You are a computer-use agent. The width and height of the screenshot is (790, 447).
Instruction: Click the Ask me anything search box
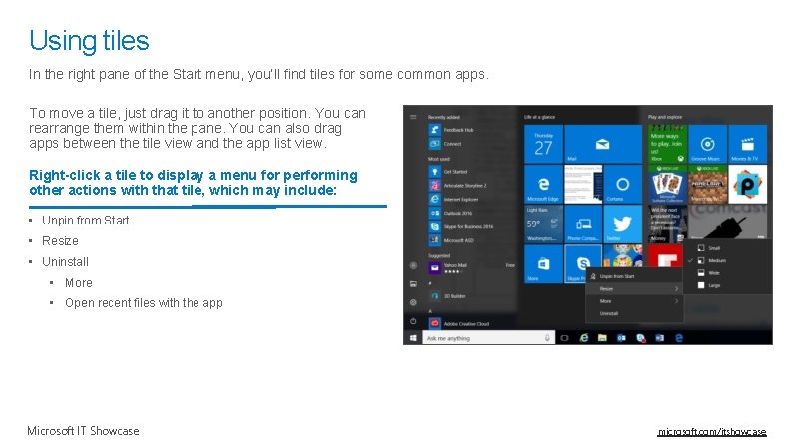click(x=488, y=338)
